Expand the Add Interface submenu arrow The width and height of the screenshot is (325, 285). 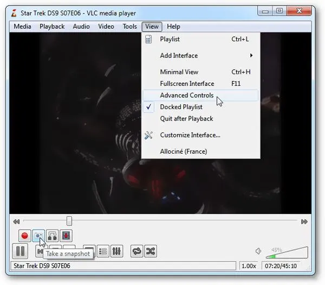251,55
